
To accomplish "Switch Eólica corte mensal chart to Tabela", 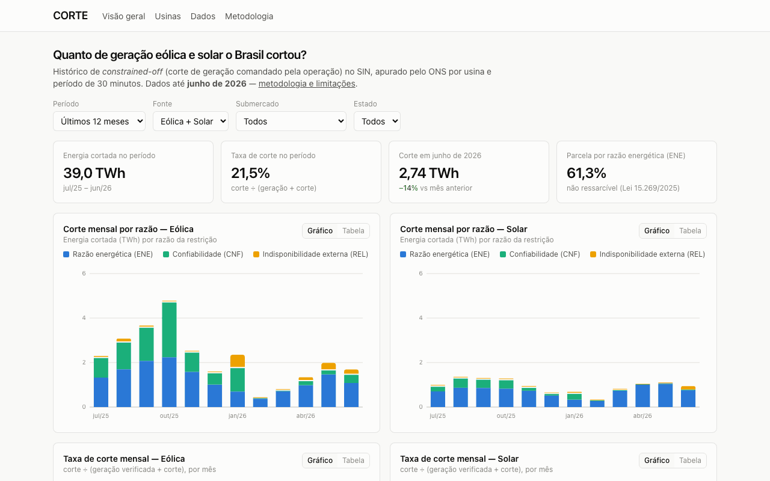I will [353, 231].
